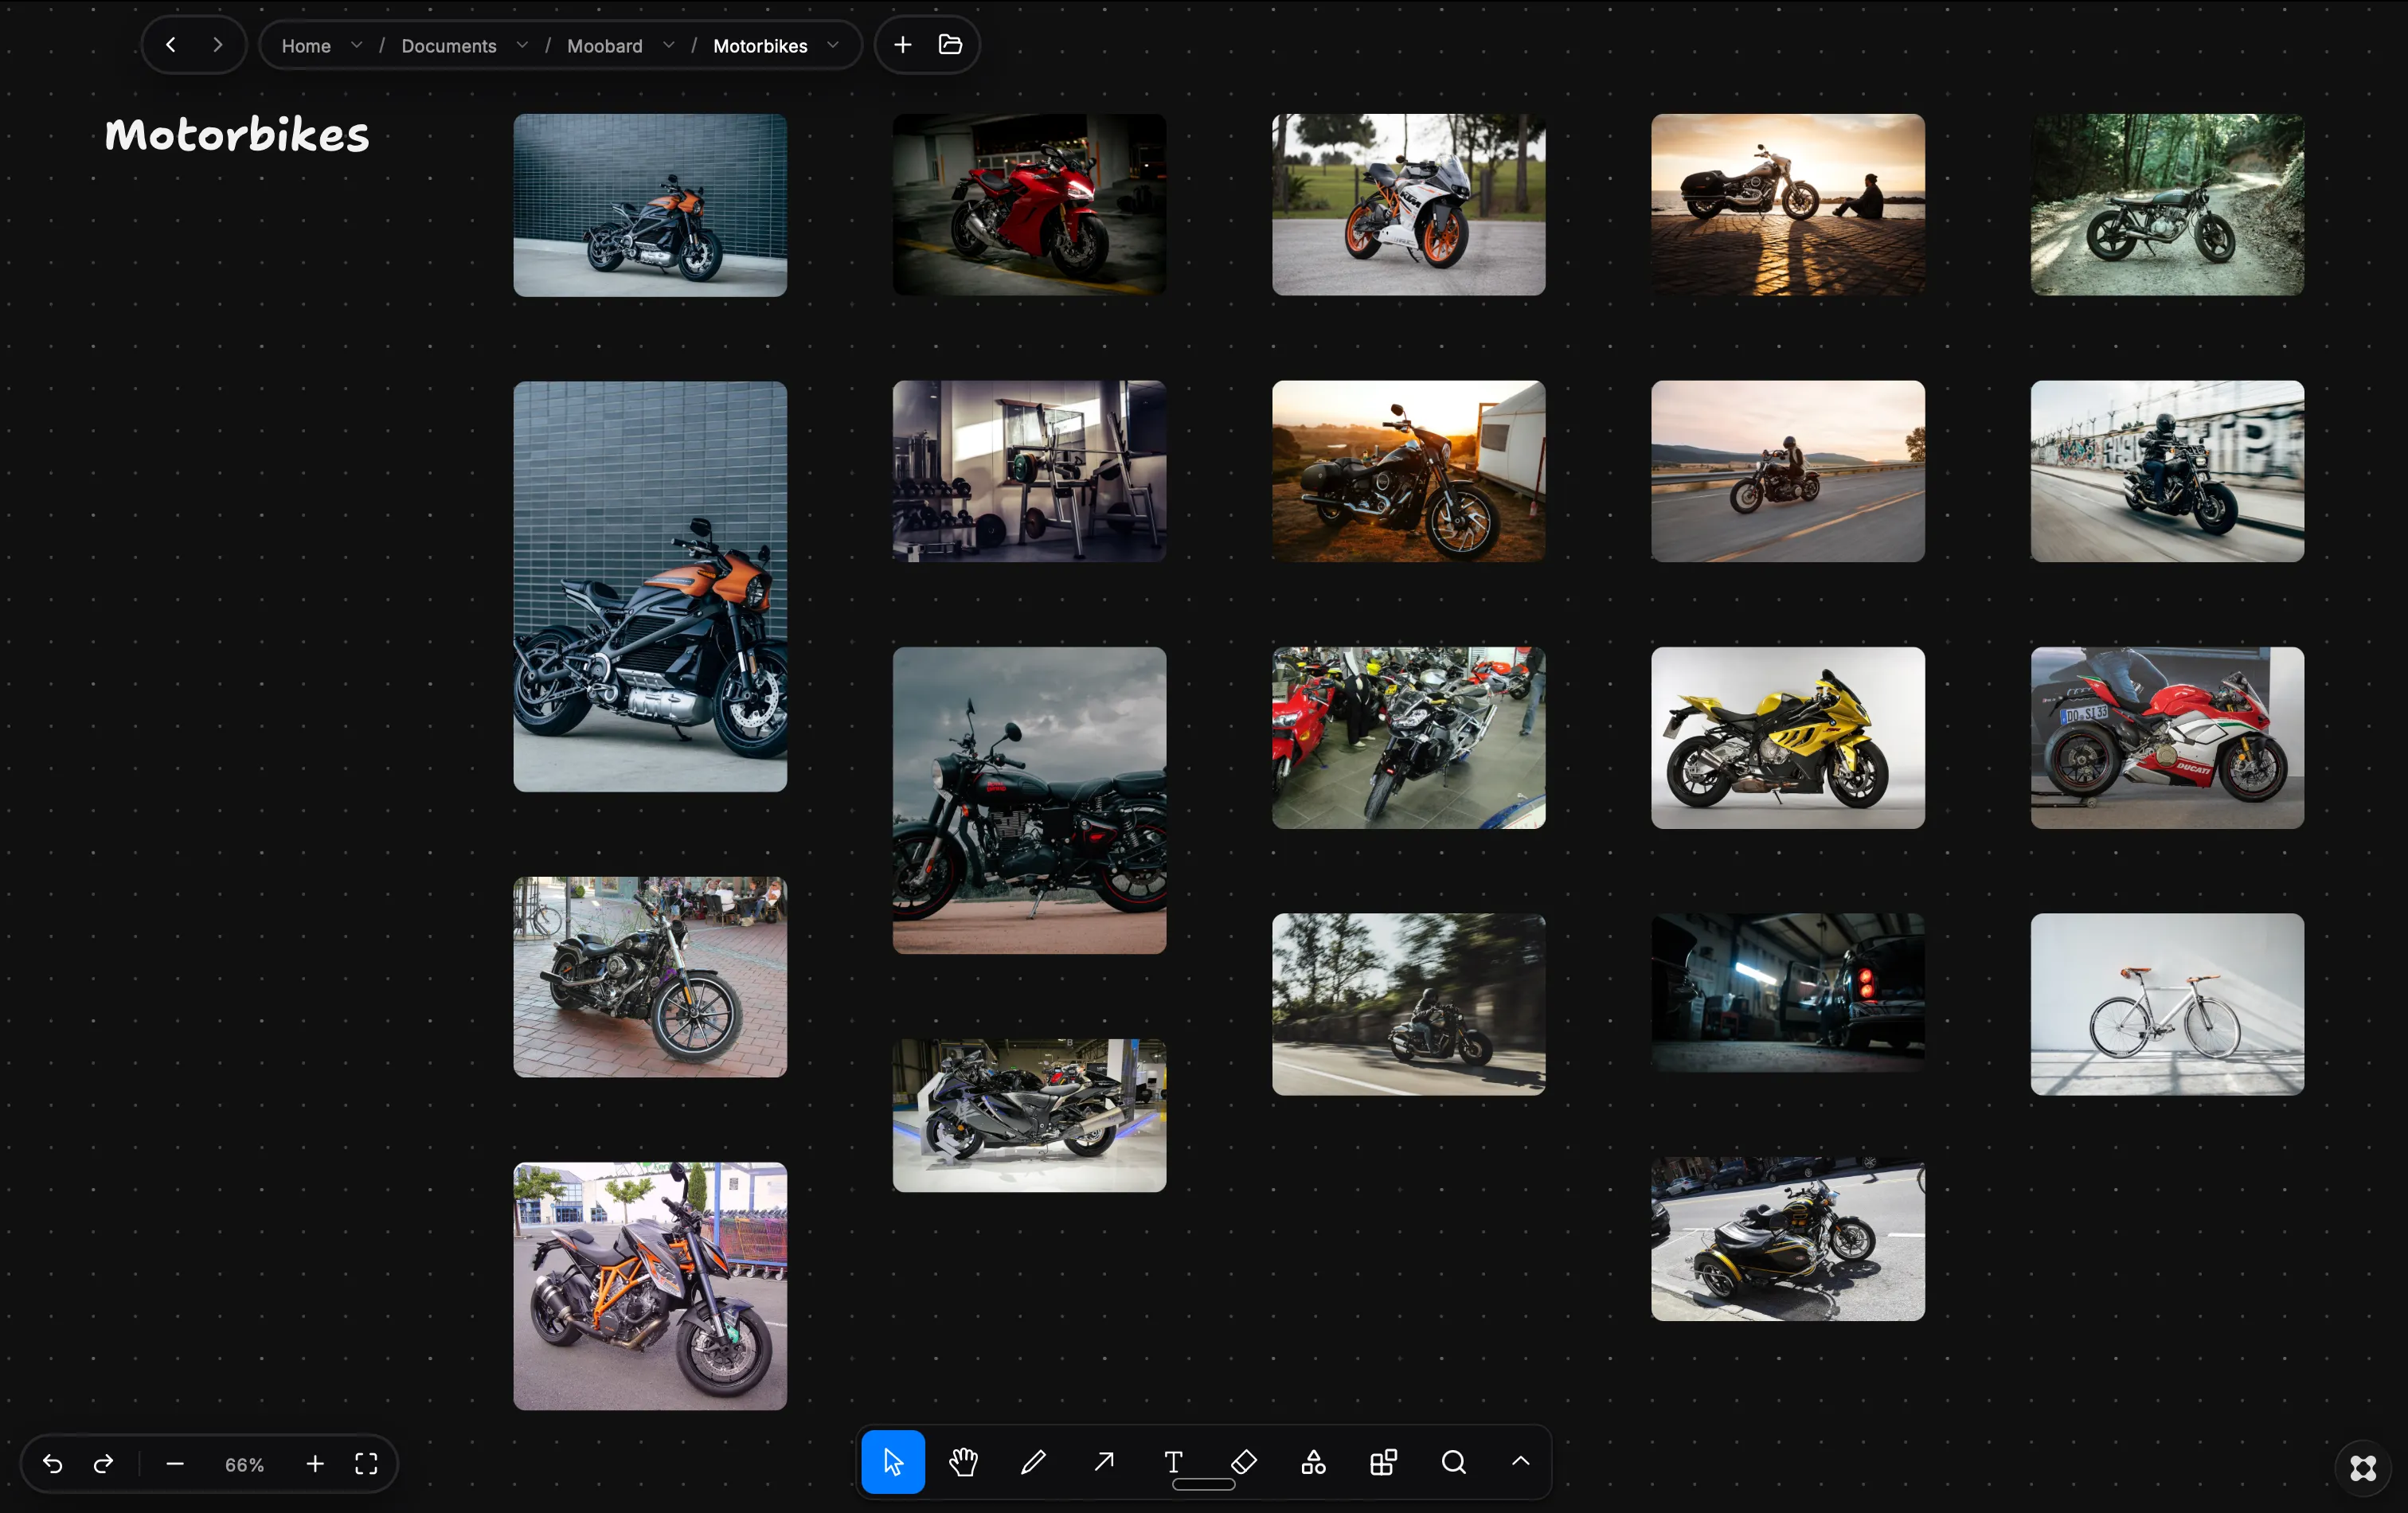Viewport: 2408px width, 1513px height.
Task: Select the cruiser on brick pavement photo
Action: [650, 977]
